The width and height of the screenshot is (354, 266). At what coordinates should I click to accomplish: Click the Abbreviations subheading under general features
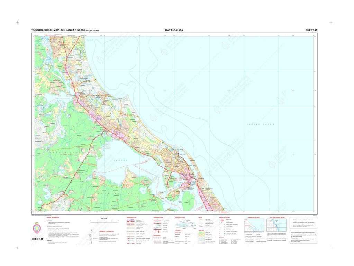[x=222, y=237]
